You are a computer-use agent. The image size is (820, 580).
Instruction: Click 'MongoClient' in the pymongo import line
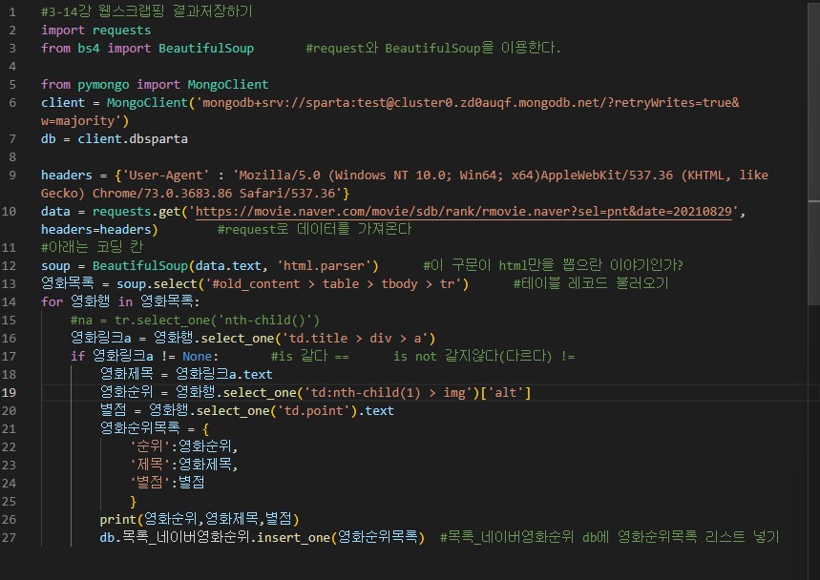(228, 85)
